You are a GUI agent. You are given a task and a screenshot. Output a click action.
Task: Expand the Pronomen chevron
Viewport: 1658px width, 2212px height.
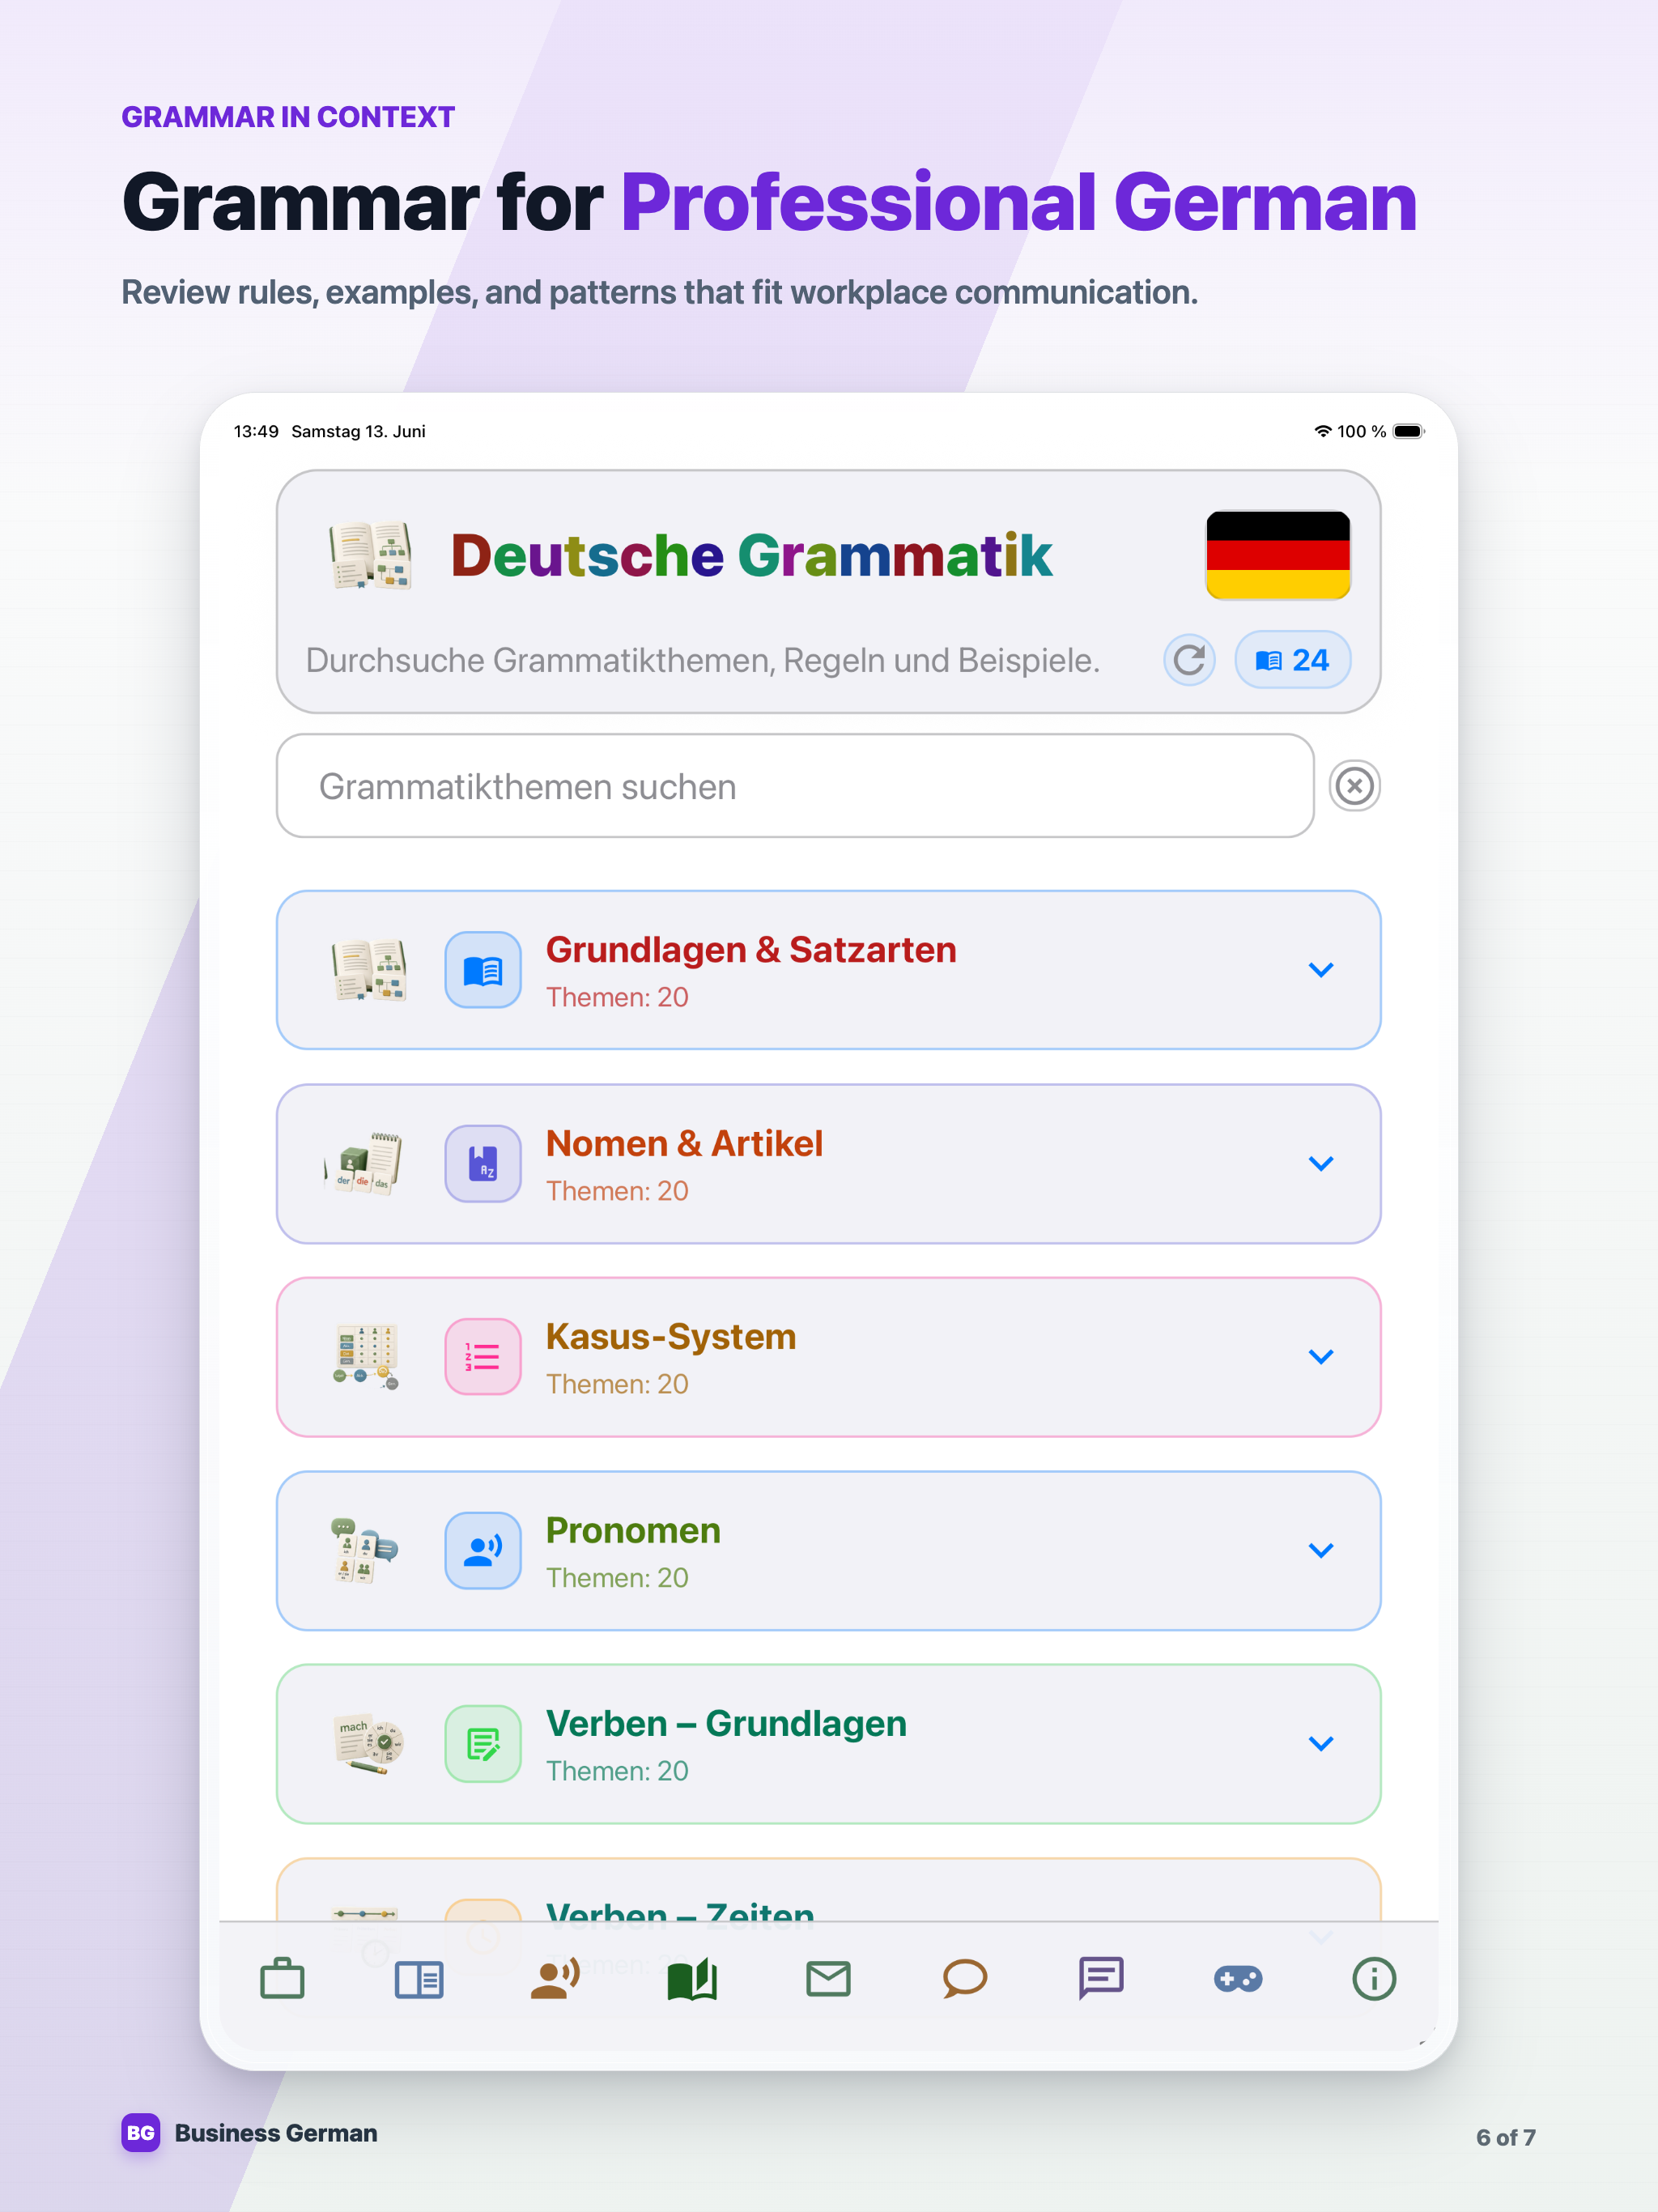click(x=1321, y=1551)
